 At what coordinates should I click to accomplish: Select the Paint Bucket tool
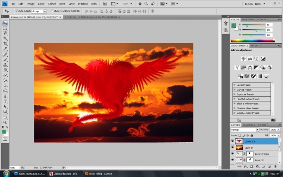coord(5,80)
